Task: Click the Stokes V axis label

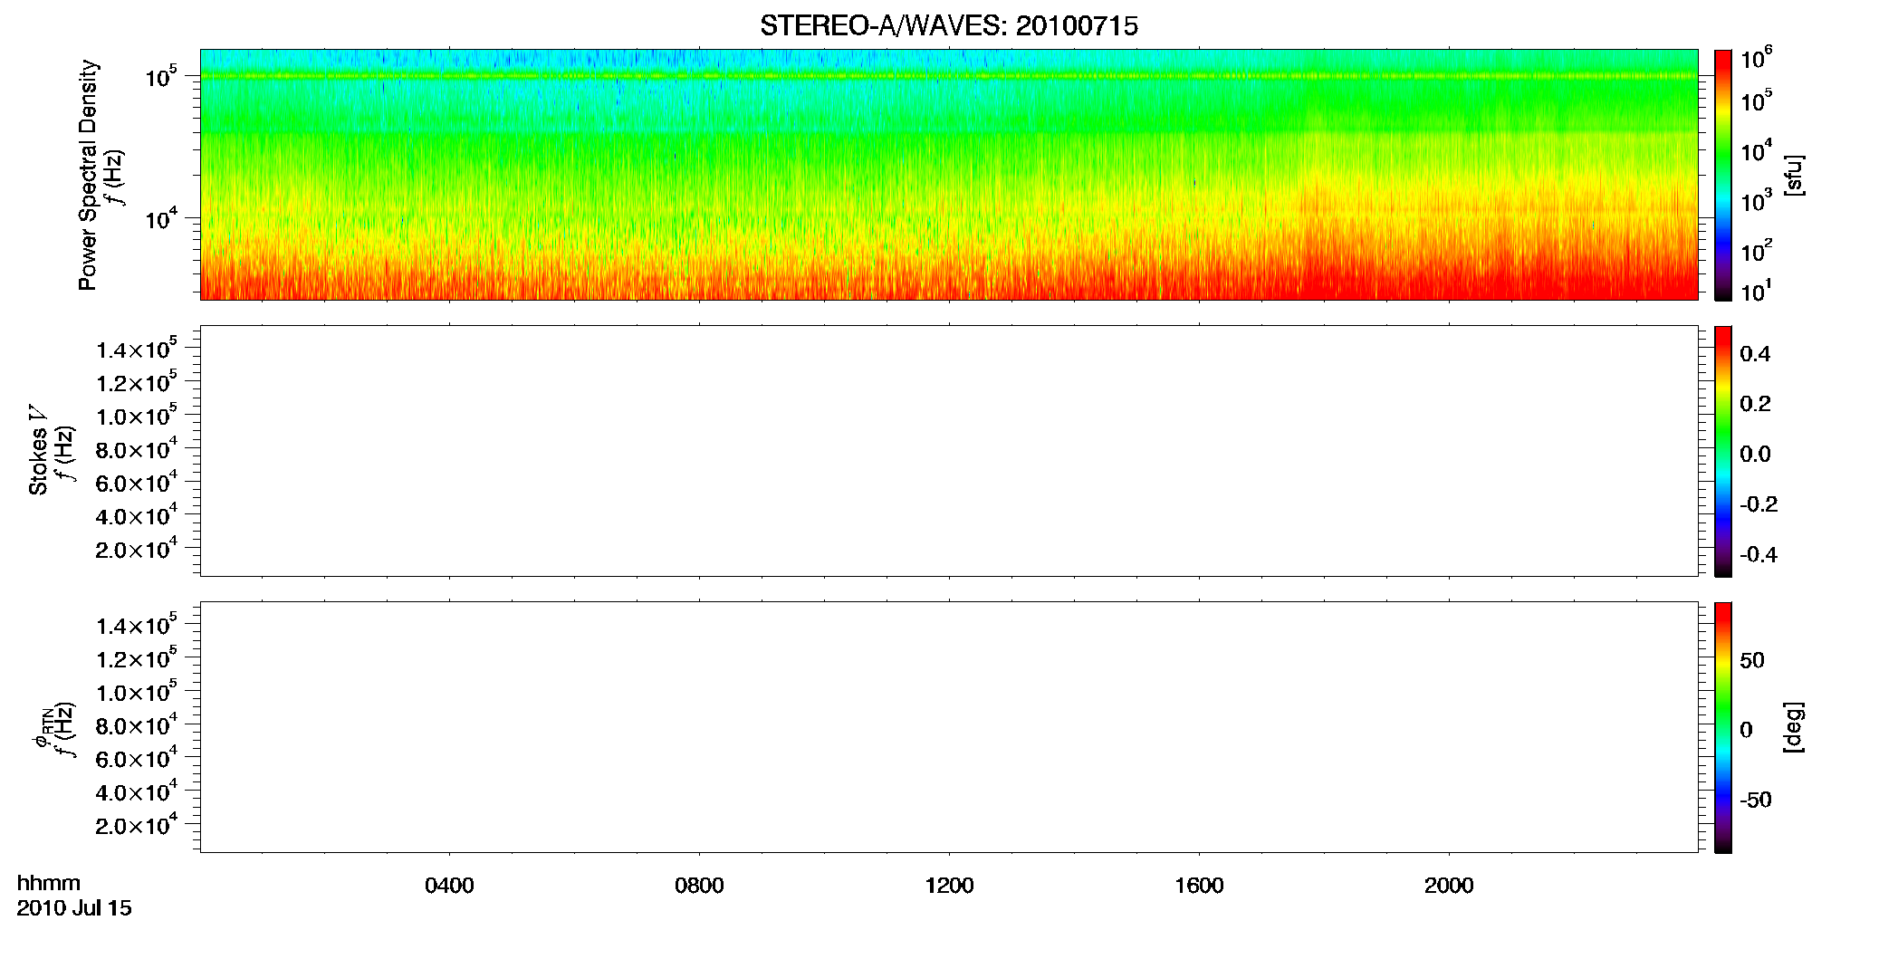Action: (x=39, y=450)
